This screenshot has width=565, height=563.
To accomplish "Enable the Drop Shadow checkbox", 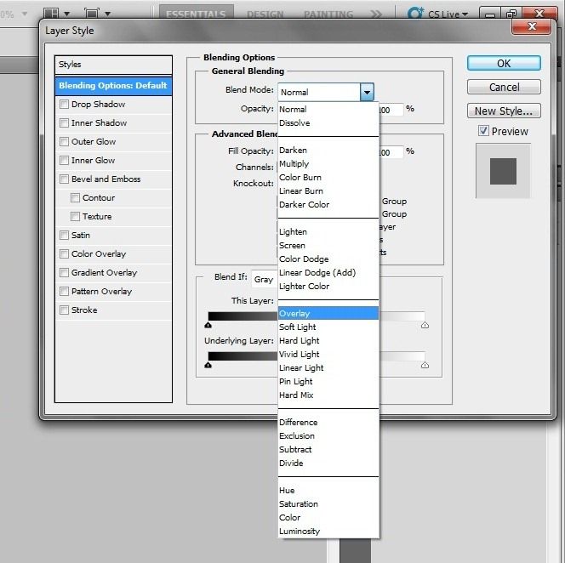I will pos(65,105).
